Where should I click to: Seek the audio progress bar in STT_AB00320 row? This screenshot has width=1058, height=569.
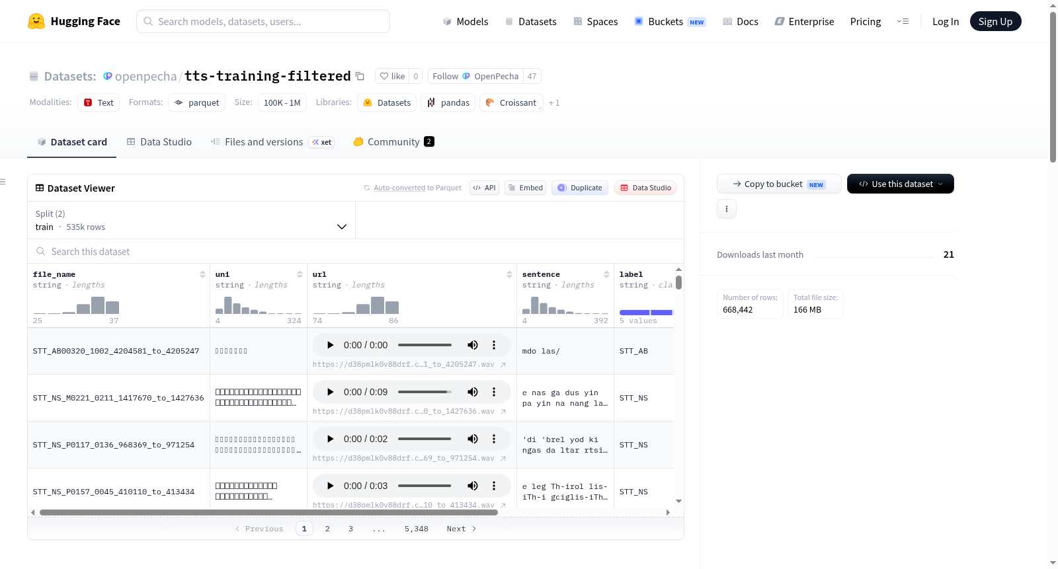425,345
